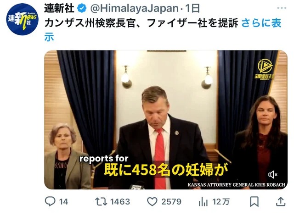Image resolution: width=294 pixels, height=216 pixels.
Task: Visit the @HimalayaJapan handle
Action: click(134, 8)
